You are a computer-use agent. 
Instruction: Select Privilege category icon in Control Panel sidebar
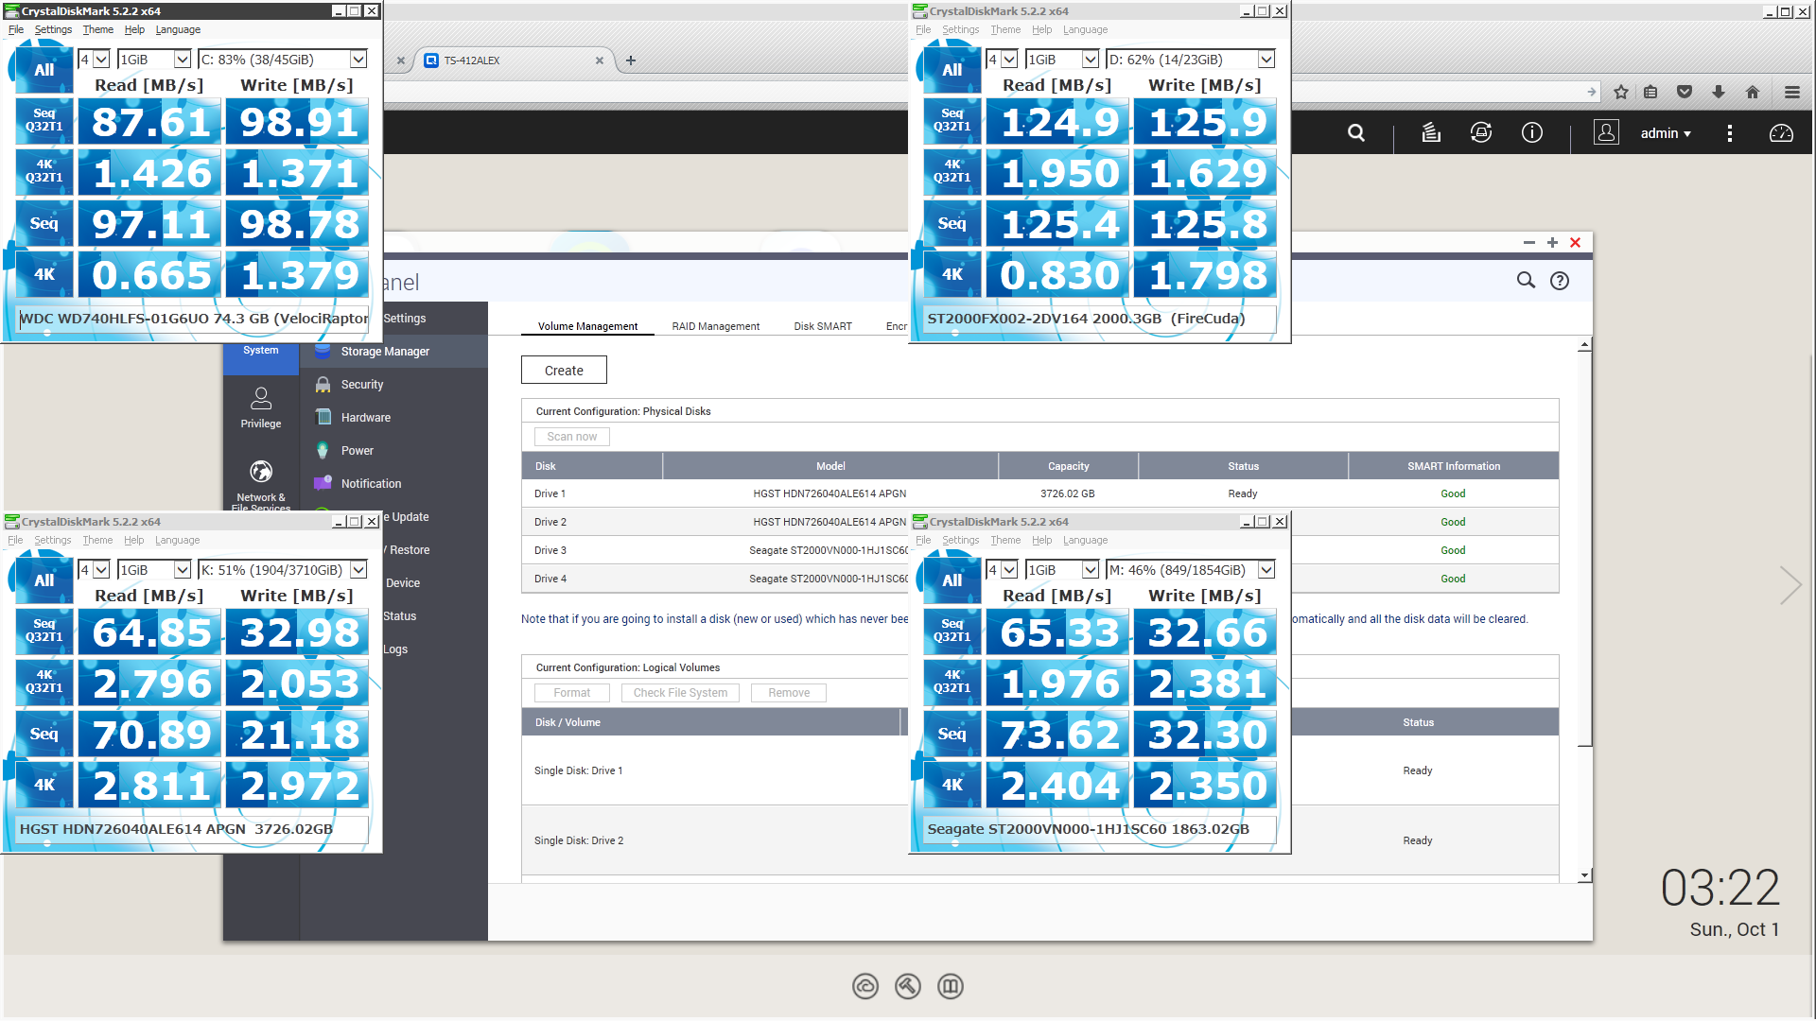coord(261,398)
